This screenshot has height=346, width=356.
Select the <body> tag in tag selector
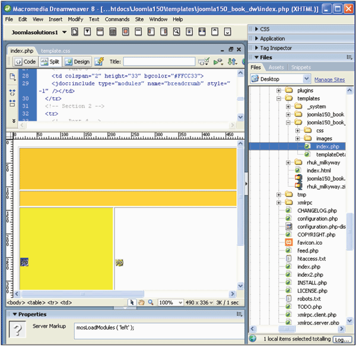click(16, 303)
